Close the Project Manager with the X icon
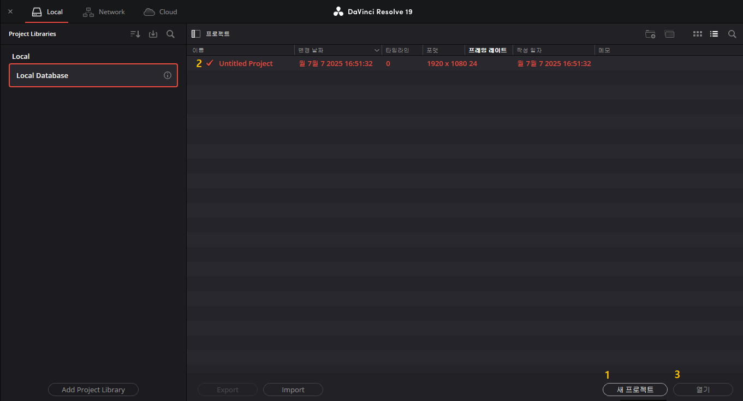The height and width of the screenshot is (401, 743). click(x=10, y=11)
